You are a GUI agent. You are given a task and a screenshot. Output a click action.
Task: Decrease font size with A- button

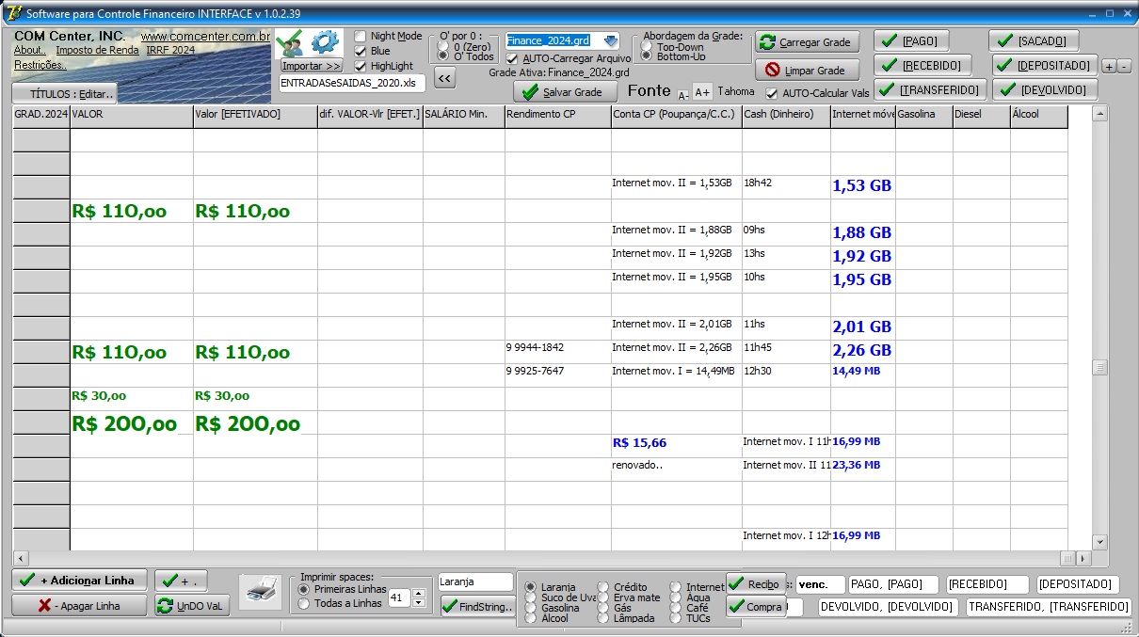pyautogui.click(x=683, y=94)
